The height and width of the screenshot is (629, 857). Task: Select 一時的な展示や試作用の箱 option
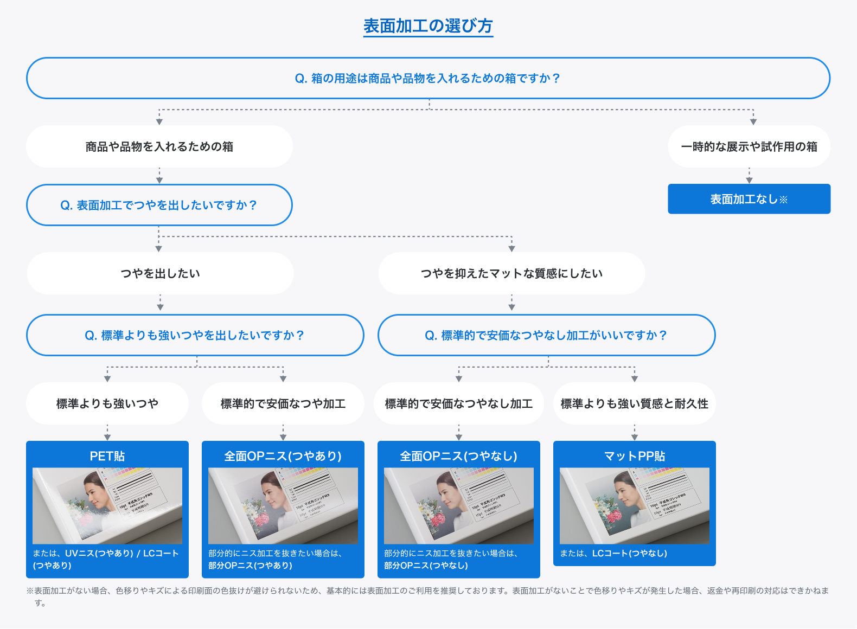(x=749, y=146)
